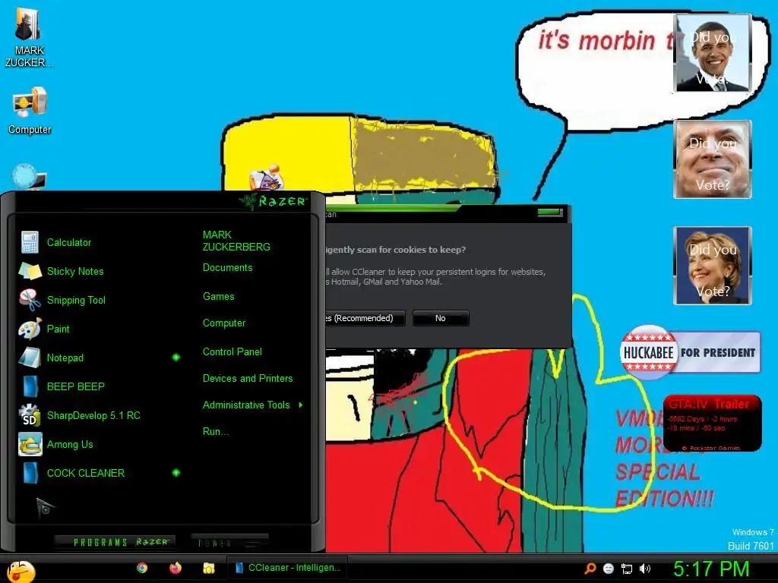The image size is (778, 583).
Task: Open the file explorer taskbar icon
Action: tap(209, 568)
